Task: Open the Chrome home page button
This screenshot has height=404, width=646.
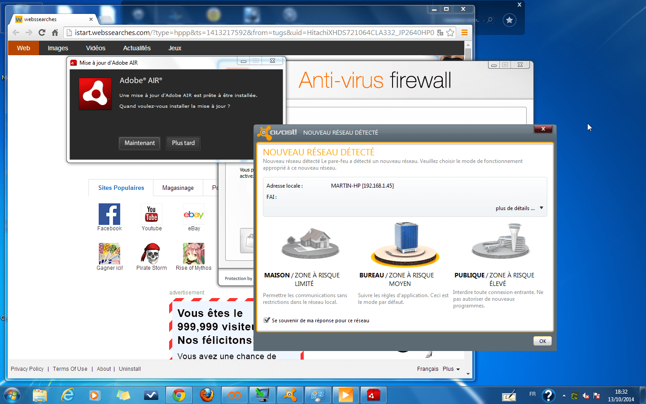Action: point(55,32)
